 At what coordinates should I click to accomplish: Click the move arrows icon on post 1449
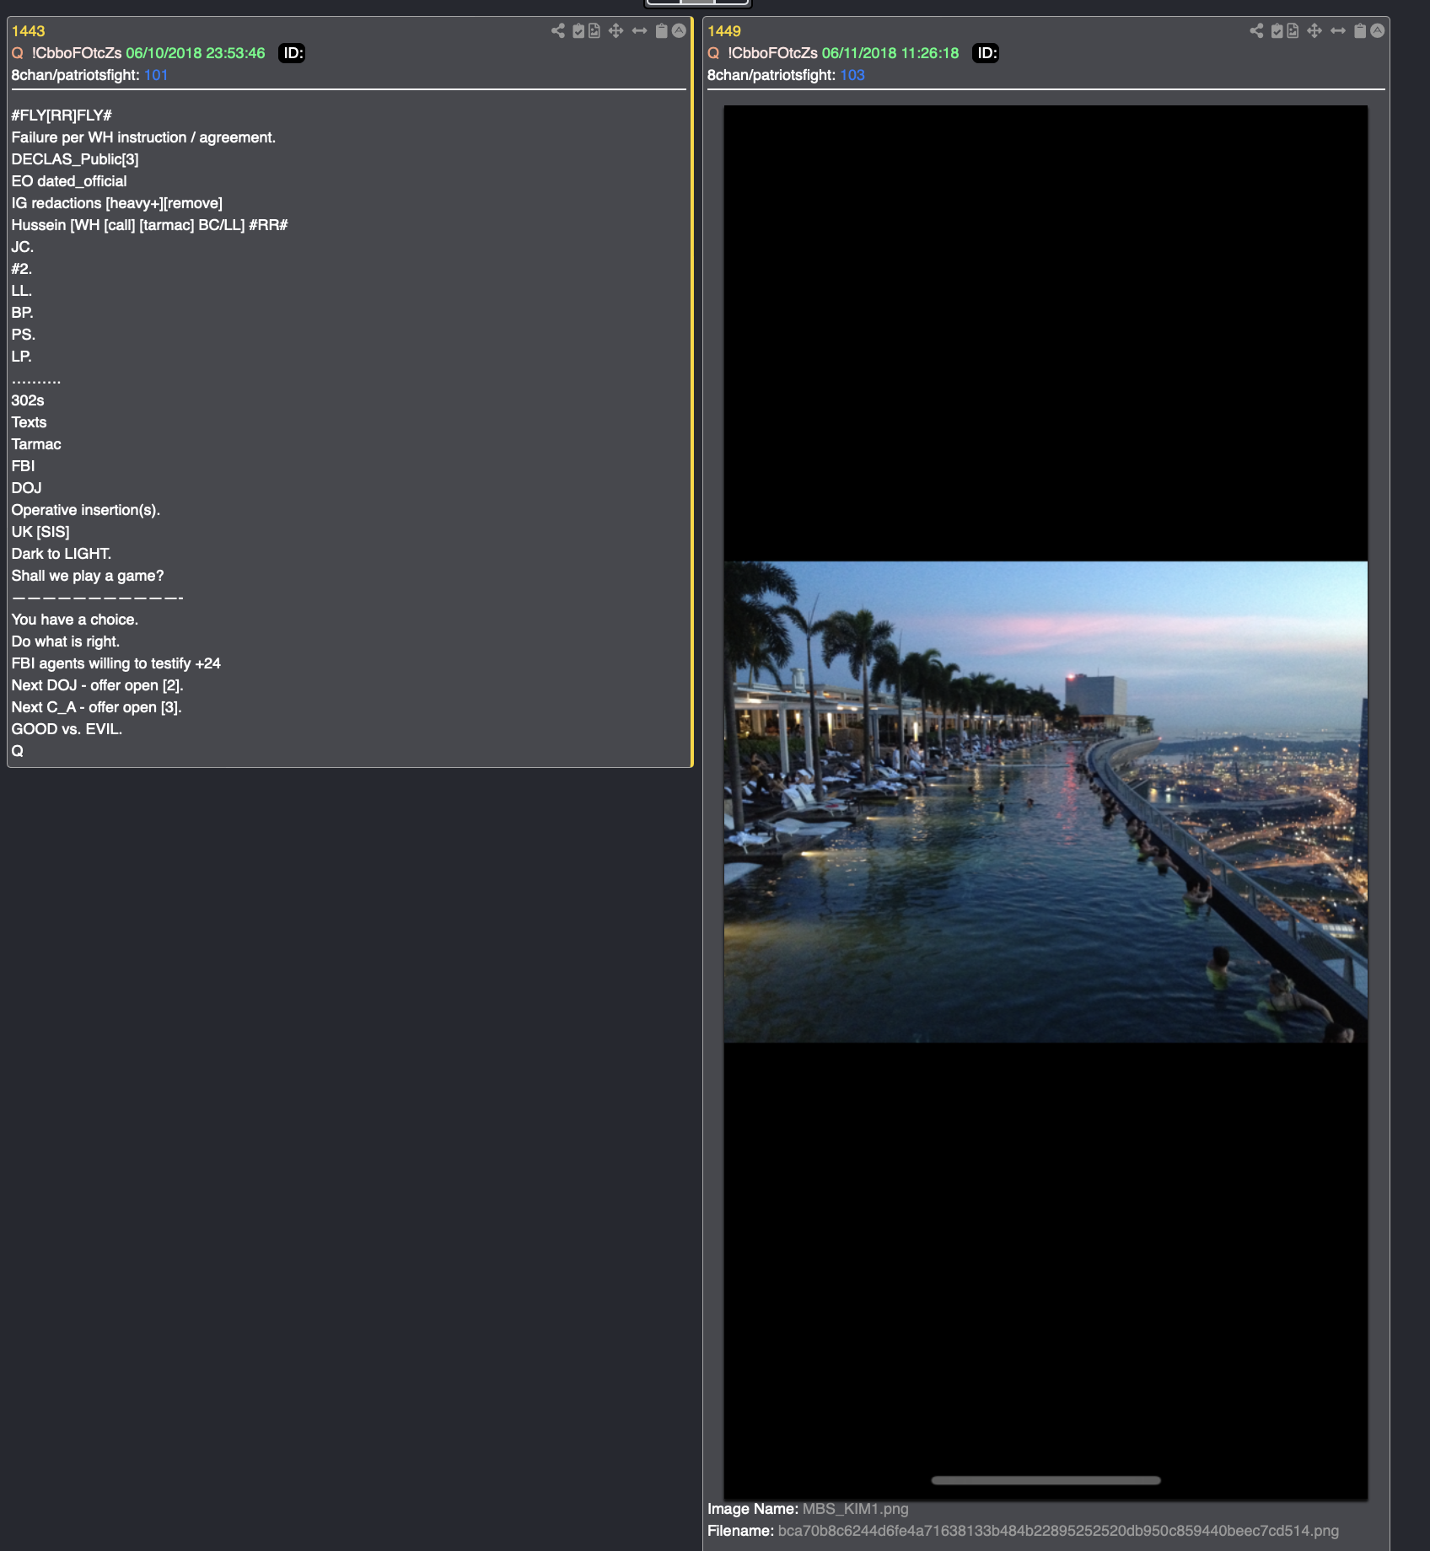coord(1314,31)
